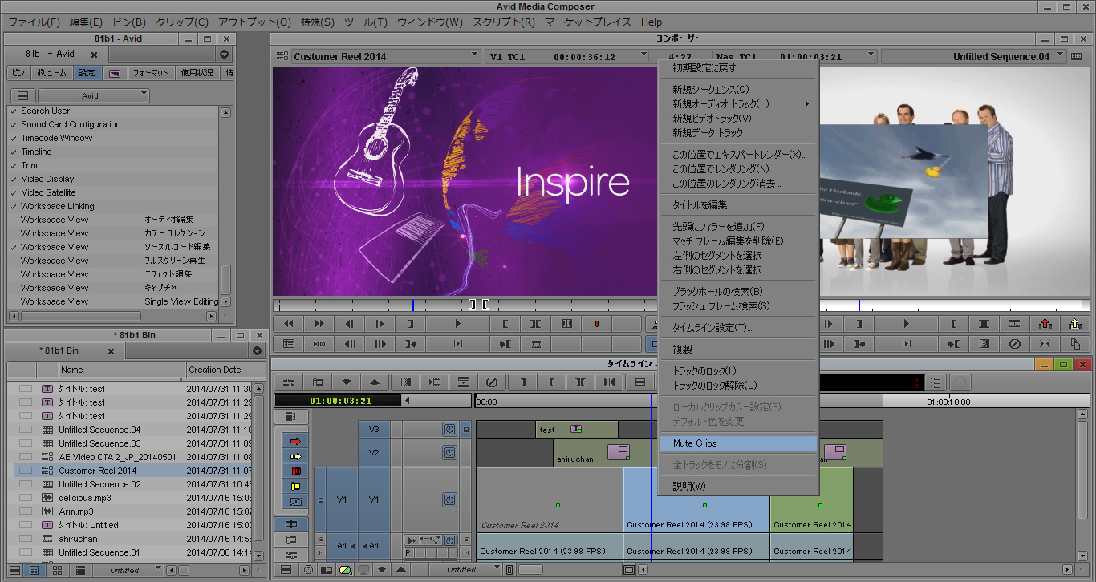Choose タイムライン設定(T)... from the context menu
This screenshot has width=1096, height=582.
coord(738,328)
